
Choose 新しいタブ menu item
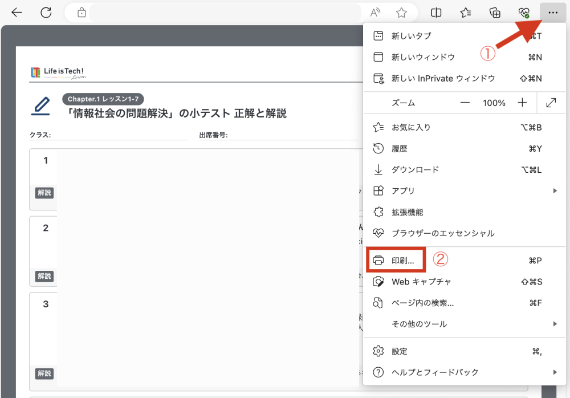click(411, 36)
